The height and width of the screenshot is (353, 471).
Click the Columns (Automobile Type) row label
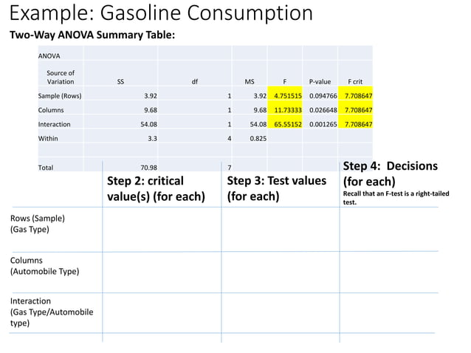(45, 266)
